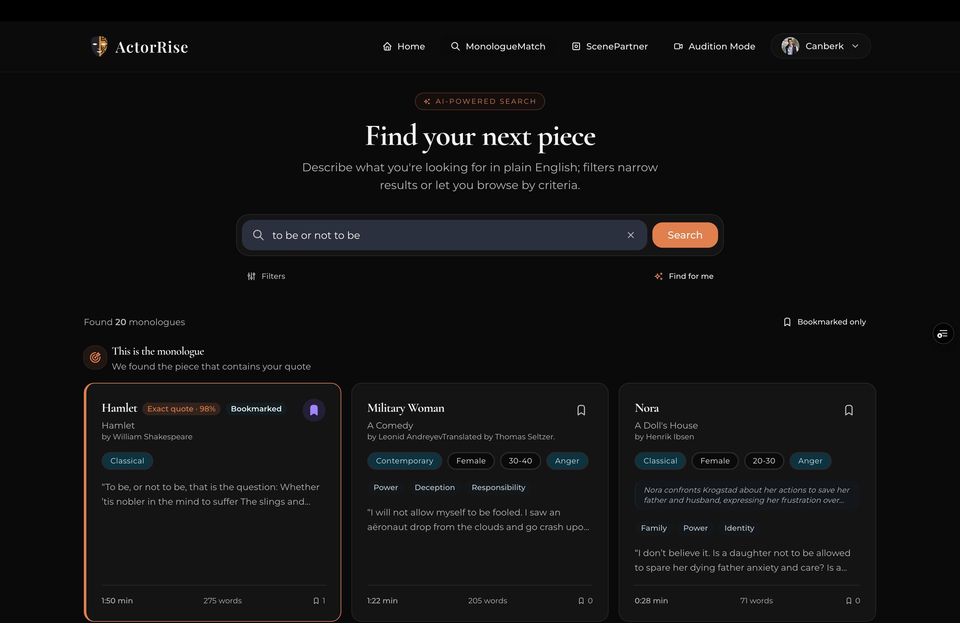The width and height of the screenshot is (960, 623).
Task: Toggle the Bookmarked only filter
Action: click(x=825, y=322)
